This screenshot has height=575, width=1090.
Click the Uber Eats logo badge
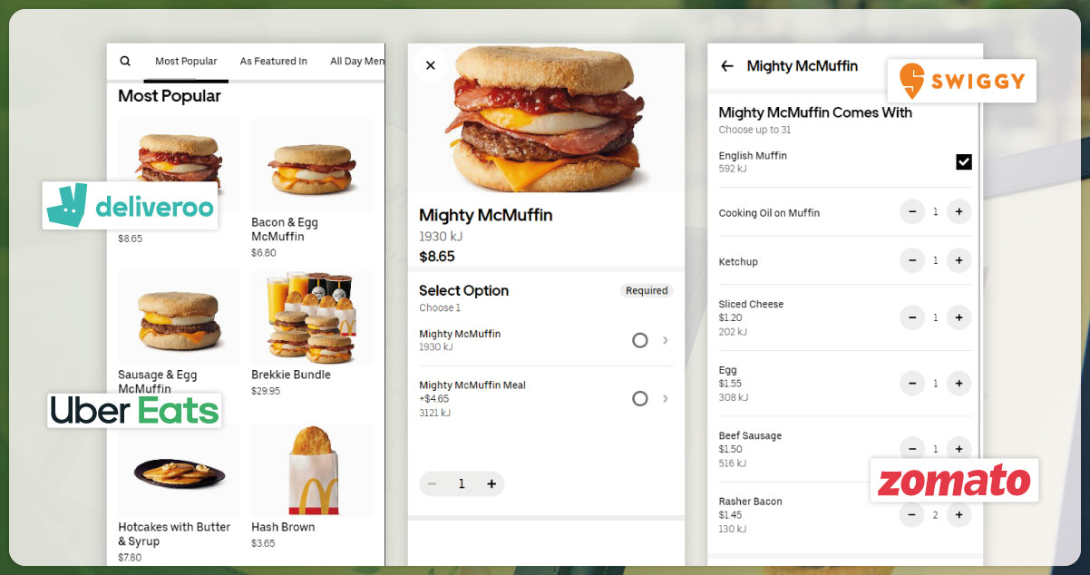134,410
